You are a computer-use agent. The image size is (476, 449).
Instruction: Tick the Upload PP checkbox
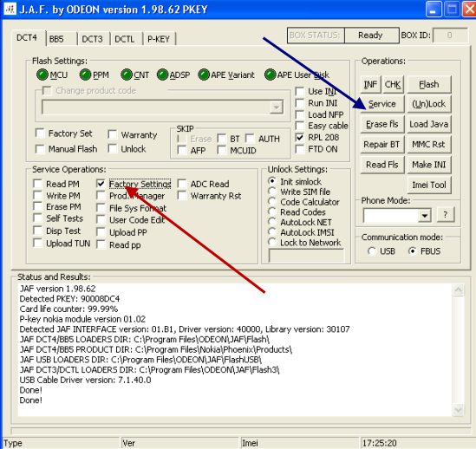pos(101,232)
